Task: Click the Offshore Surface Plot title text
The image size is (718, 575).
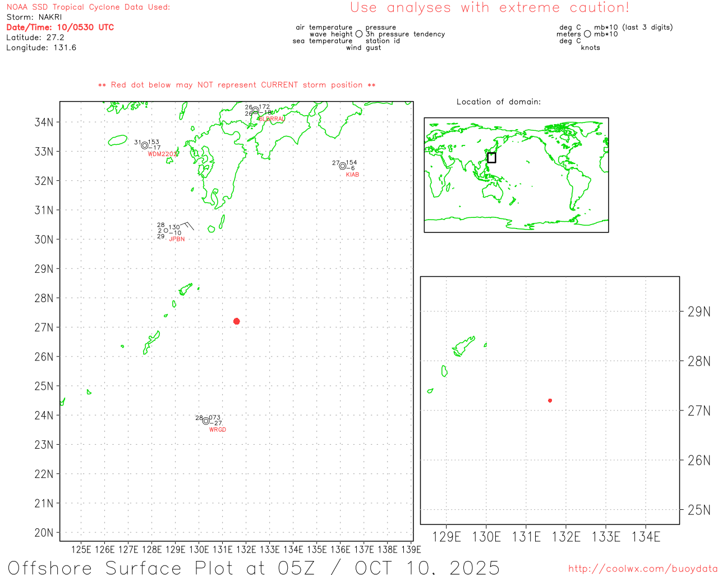Action: (254, 567)
